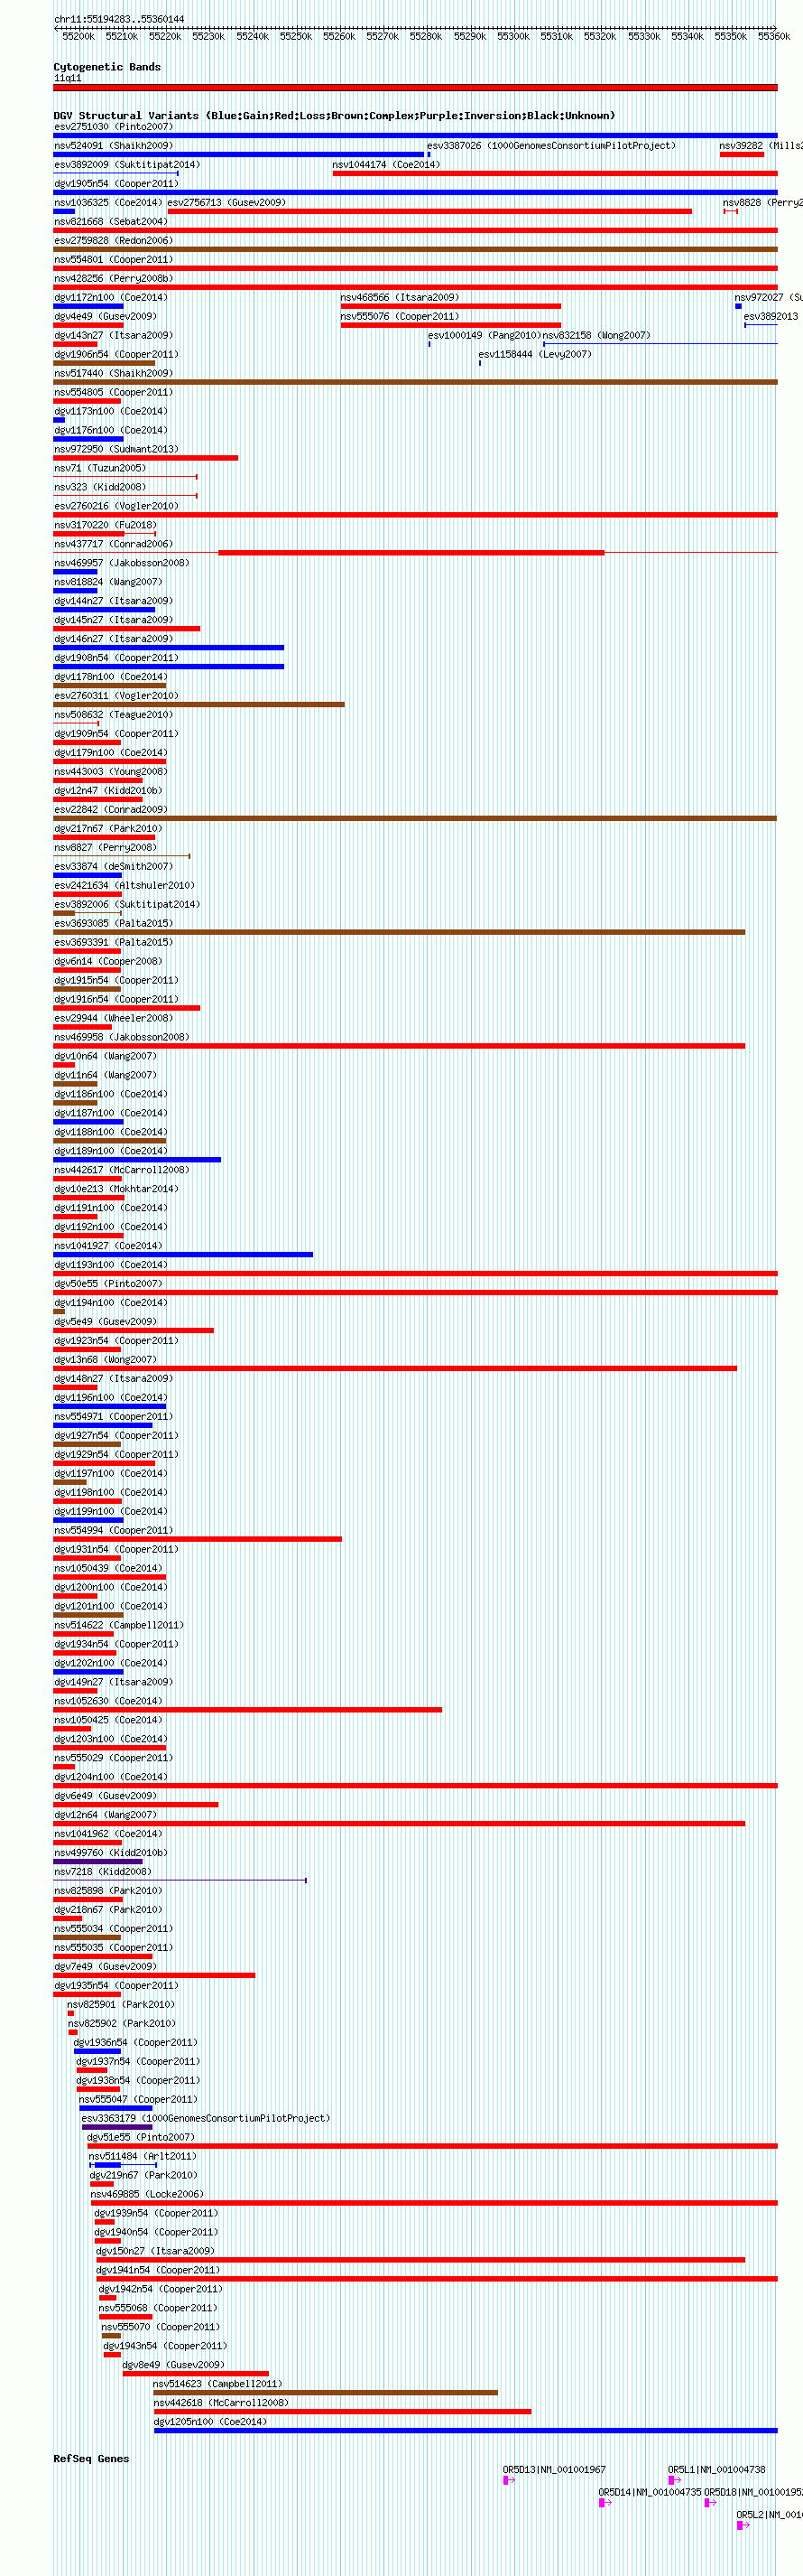Click the RefSeq Genes track title
803x2576 pixels.
pos(91,2459)
